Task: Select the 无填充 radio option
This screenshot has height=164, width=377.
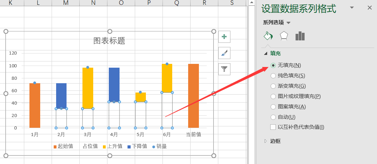Action: [x=273, y=65]
